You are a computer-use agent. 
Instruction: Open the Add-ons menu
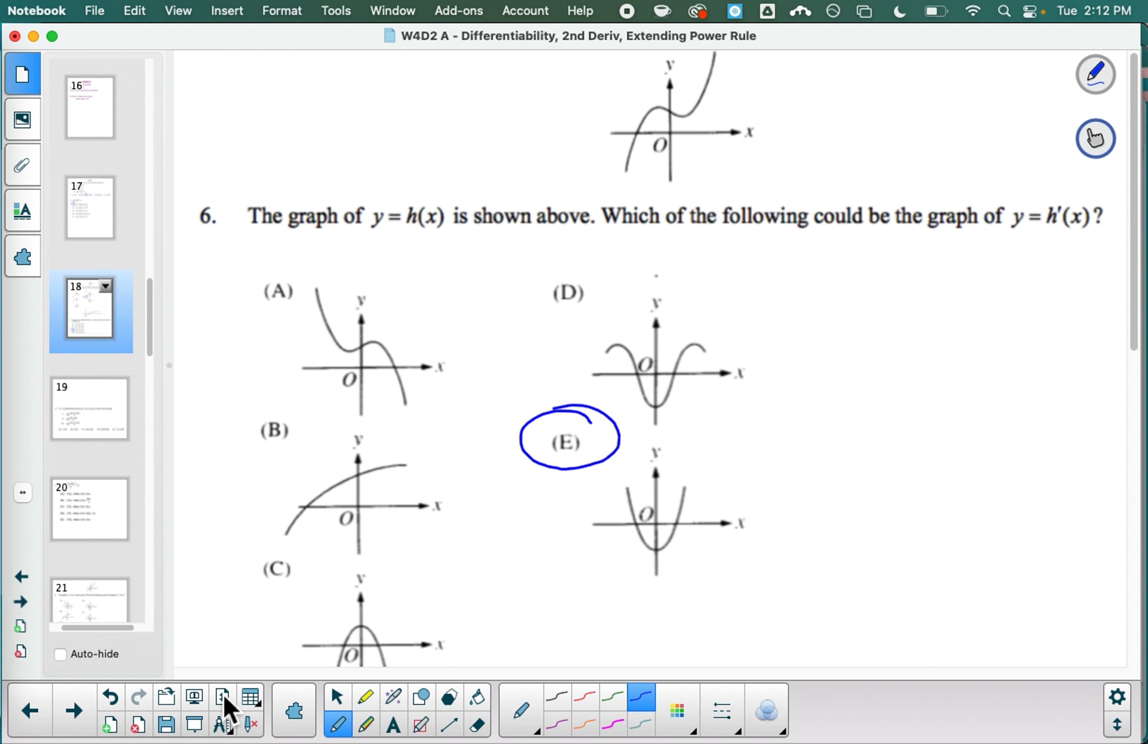click(458, 11)
